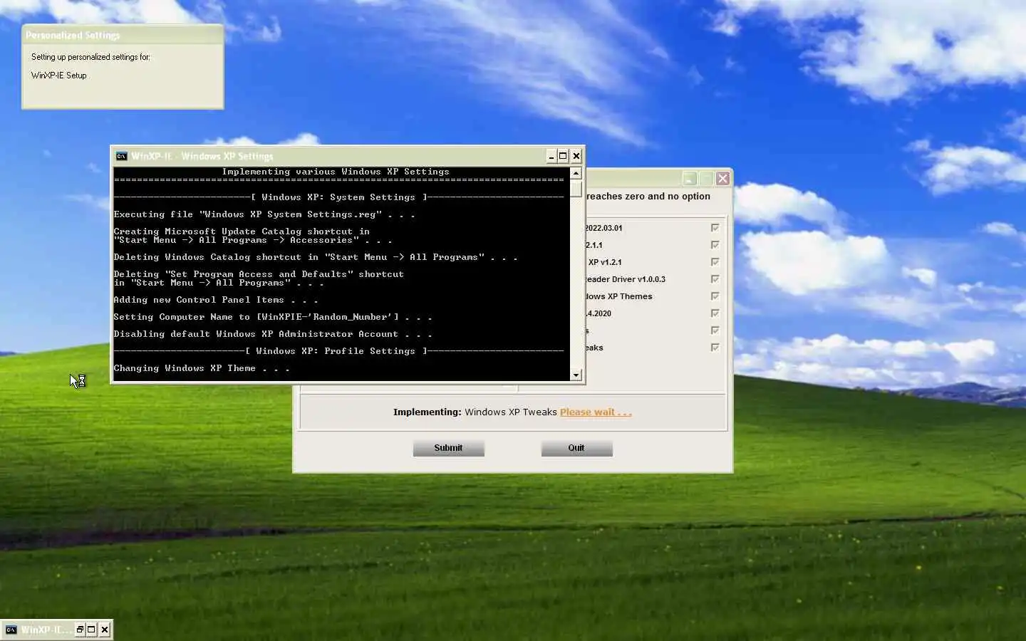1026x641 pixels.
Task: Toggle the checkbox beside .4.2020
Action: click(x=715, y=313)
